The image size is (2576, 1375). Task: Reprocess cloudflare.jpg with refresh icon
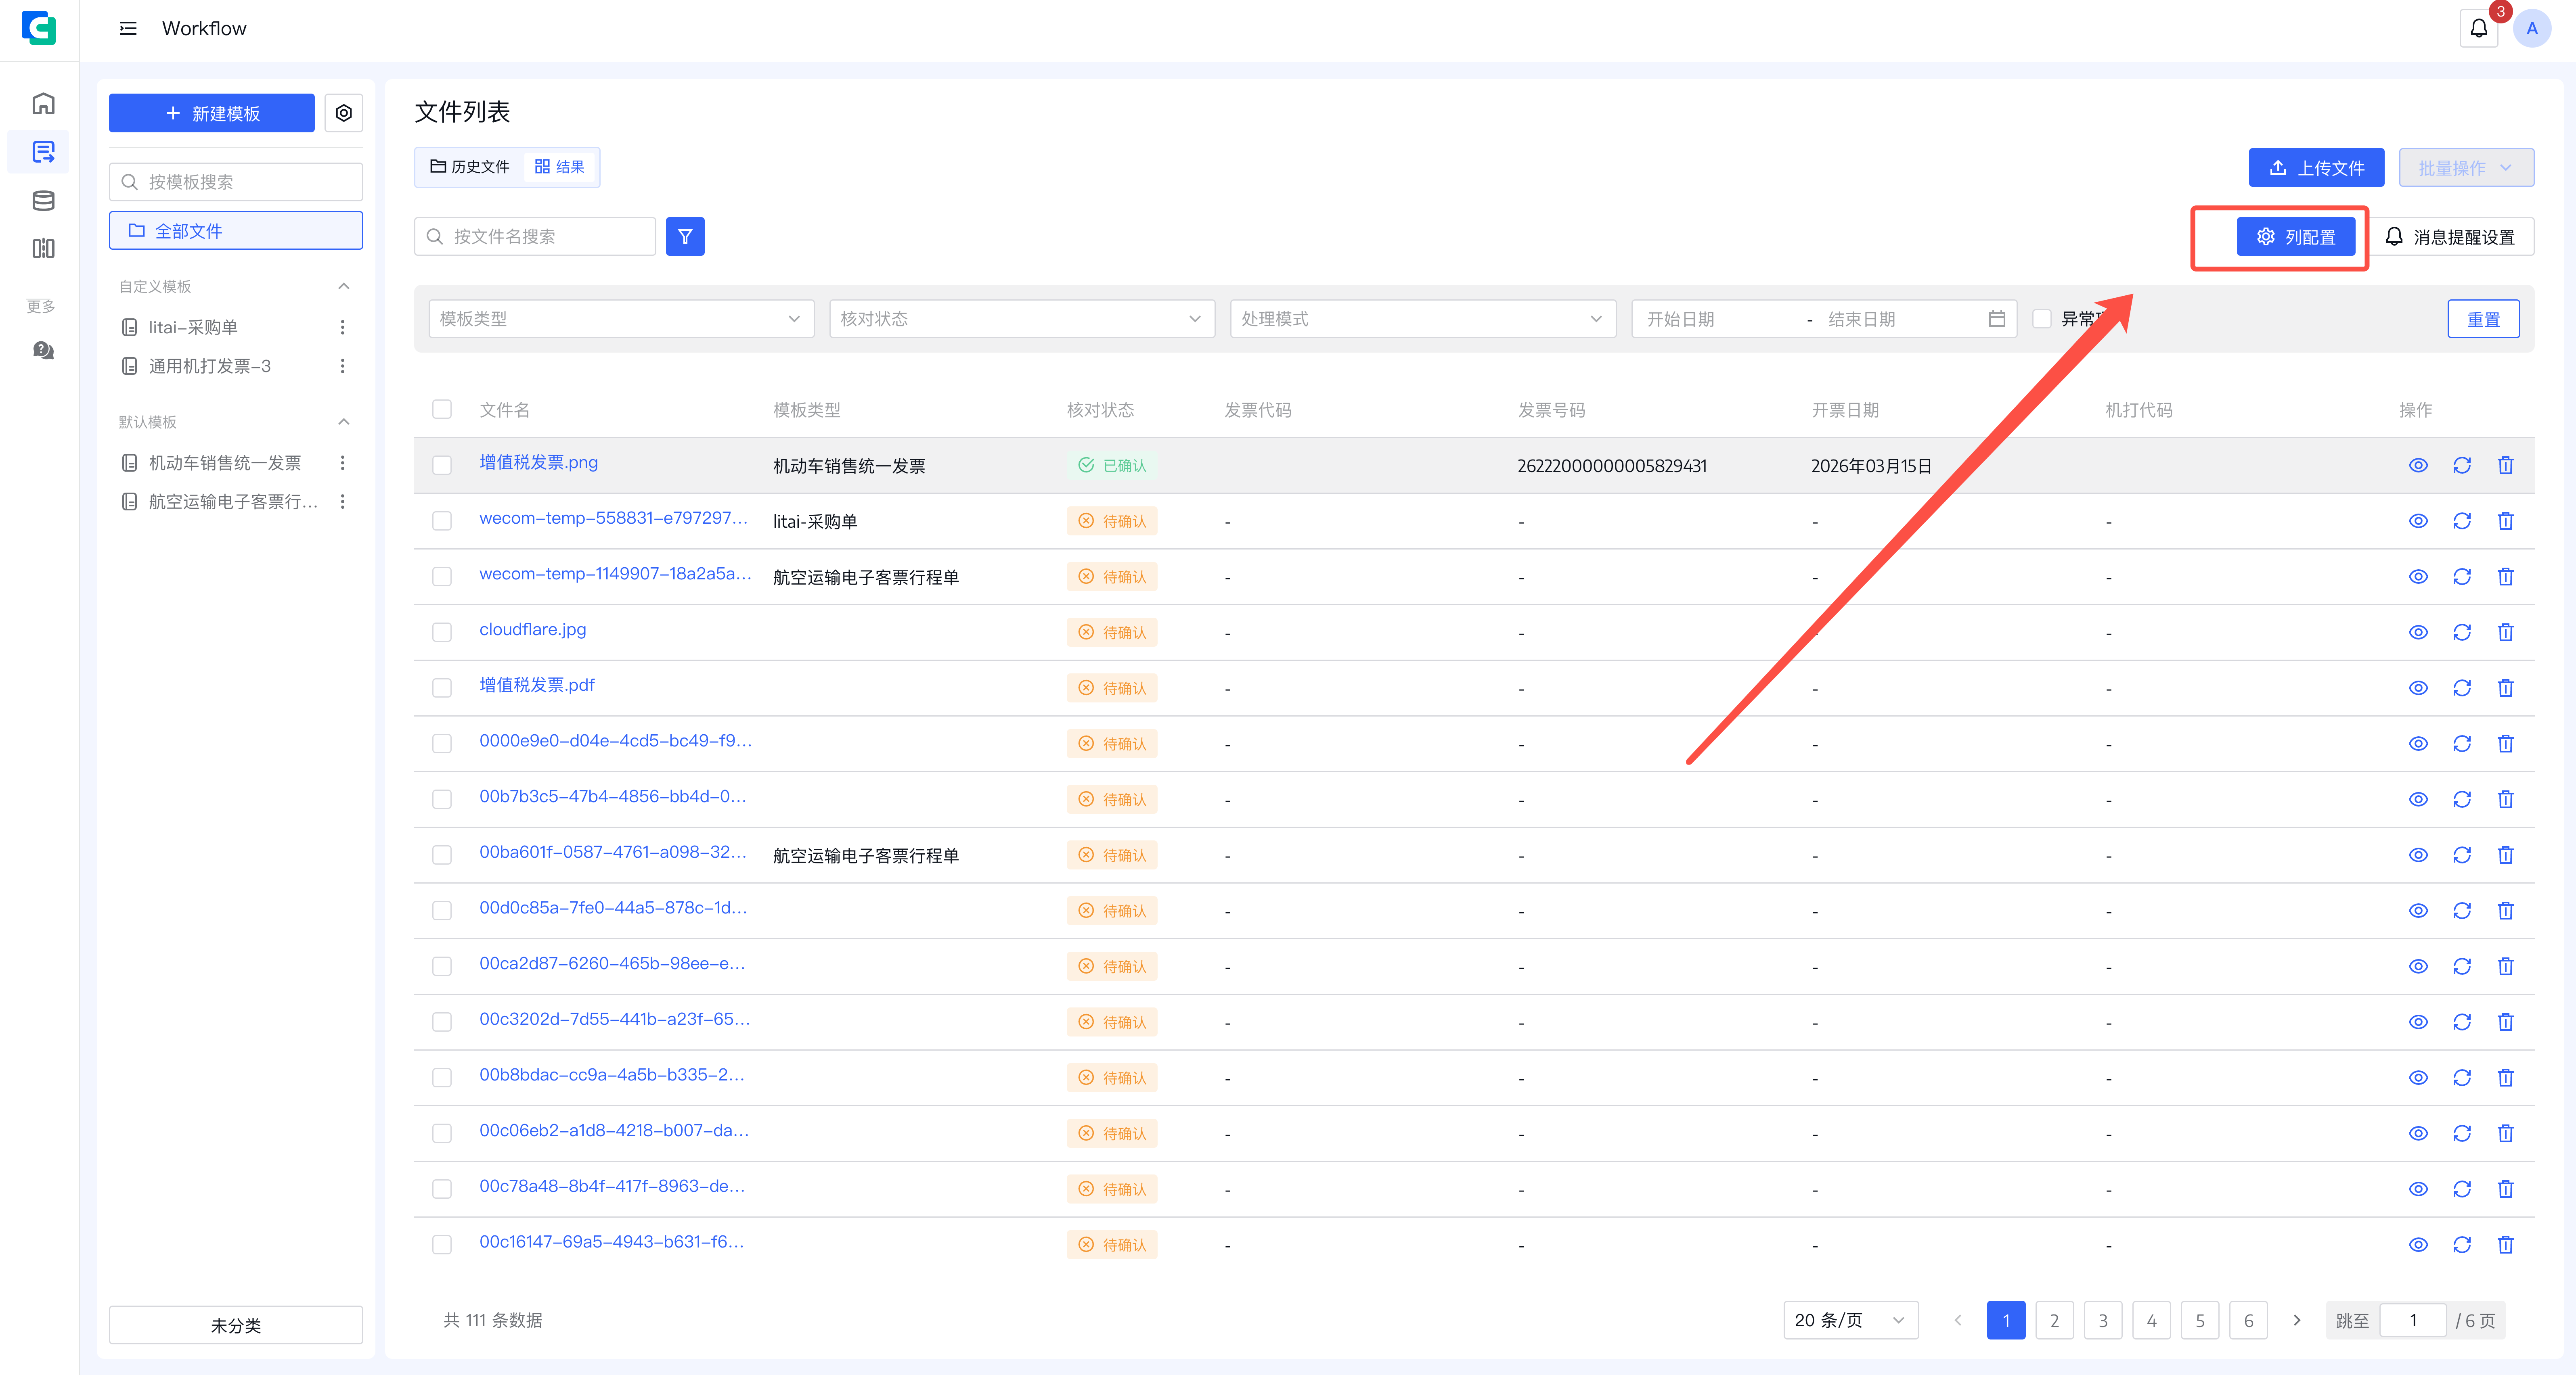(2462, 633)
